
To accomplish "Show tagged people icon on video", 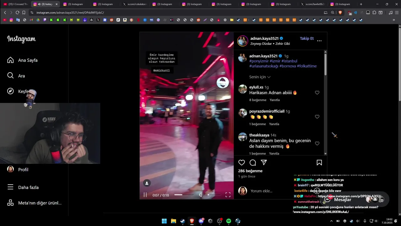I will click(147, 183).
